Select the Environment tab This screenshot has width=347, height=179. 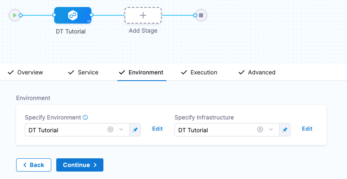click(141, 72)
